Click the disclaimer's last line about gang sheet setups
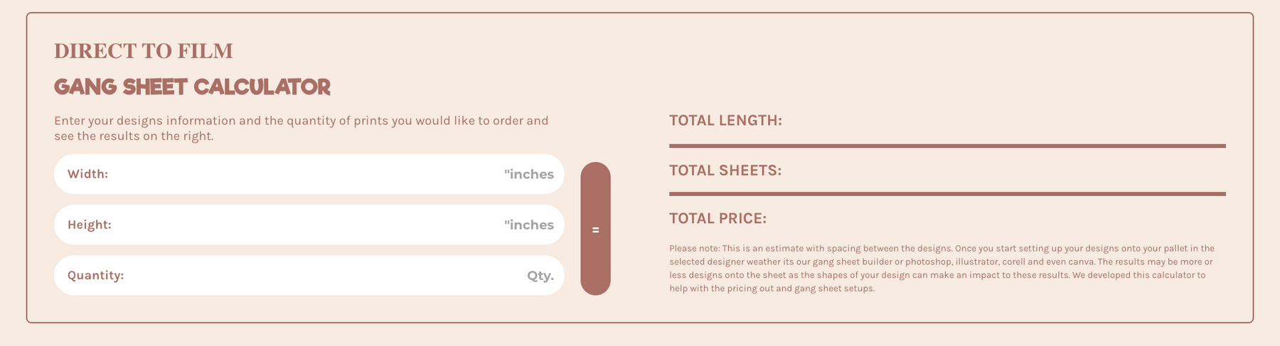1280x346 pixels. point(772,288)
